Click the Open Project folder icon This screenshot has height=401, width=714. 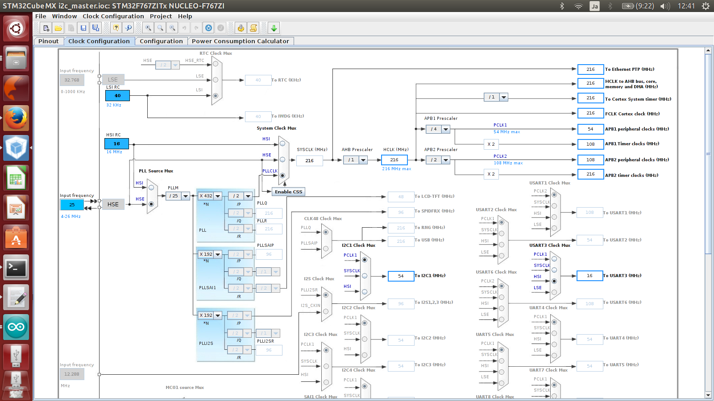click(58, 28)
